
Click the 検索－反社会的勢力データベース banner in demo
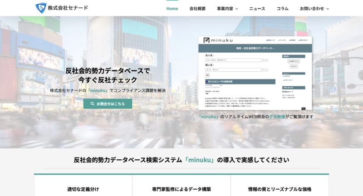point(255,48)
